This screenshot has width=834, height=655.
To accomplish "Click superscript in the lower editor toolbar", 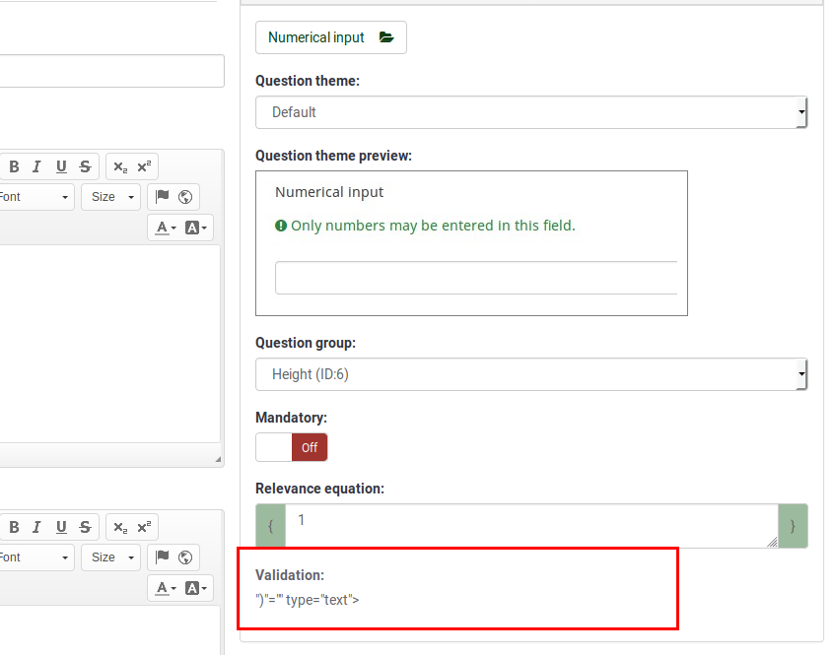I will point(144,527).
